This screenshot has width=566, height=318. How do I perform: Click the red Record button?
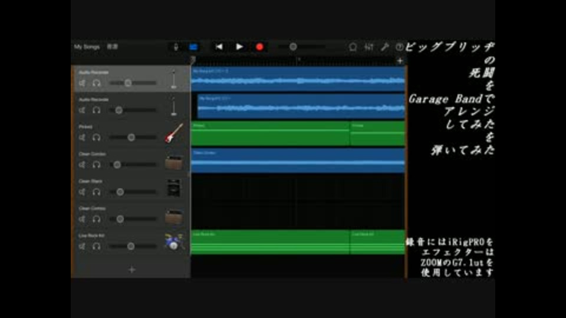pos(259,47)
